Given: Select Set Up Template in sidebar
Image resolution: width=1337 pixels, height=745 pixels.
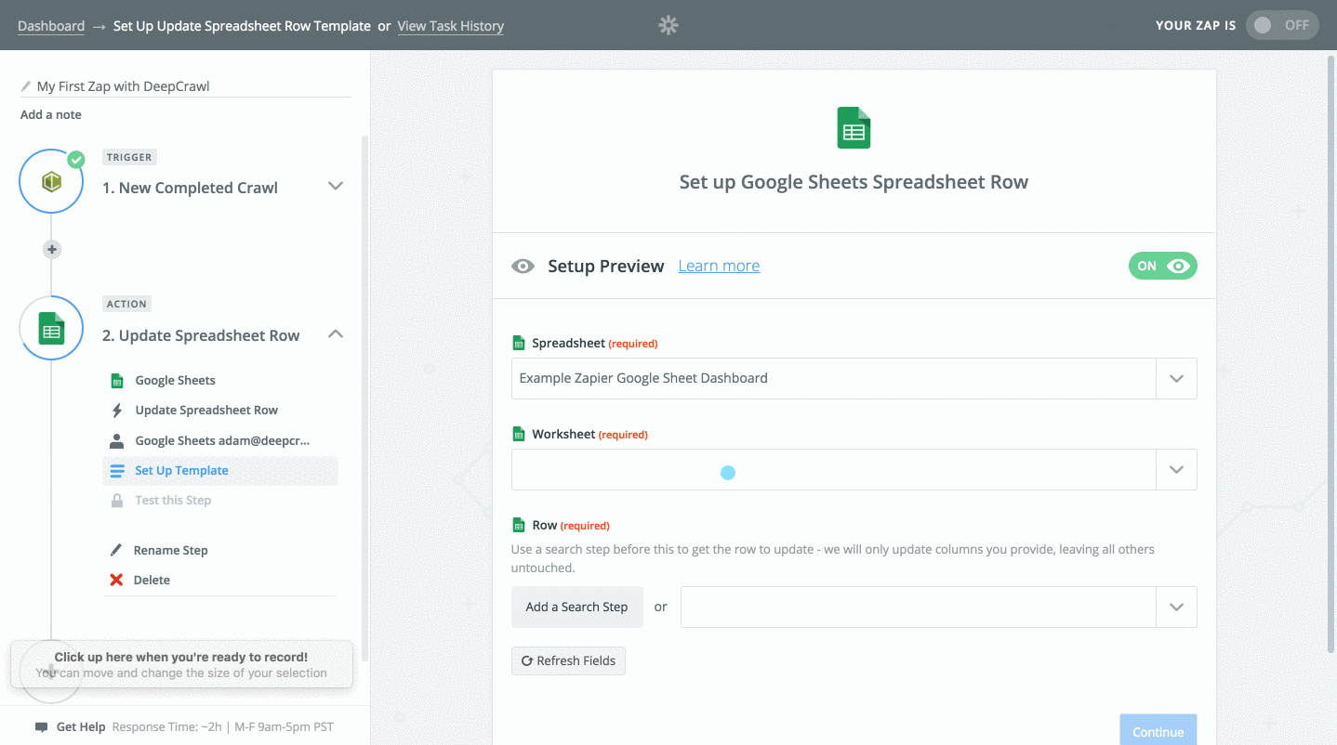Looking at the screenshot, I should coord(181,471).
